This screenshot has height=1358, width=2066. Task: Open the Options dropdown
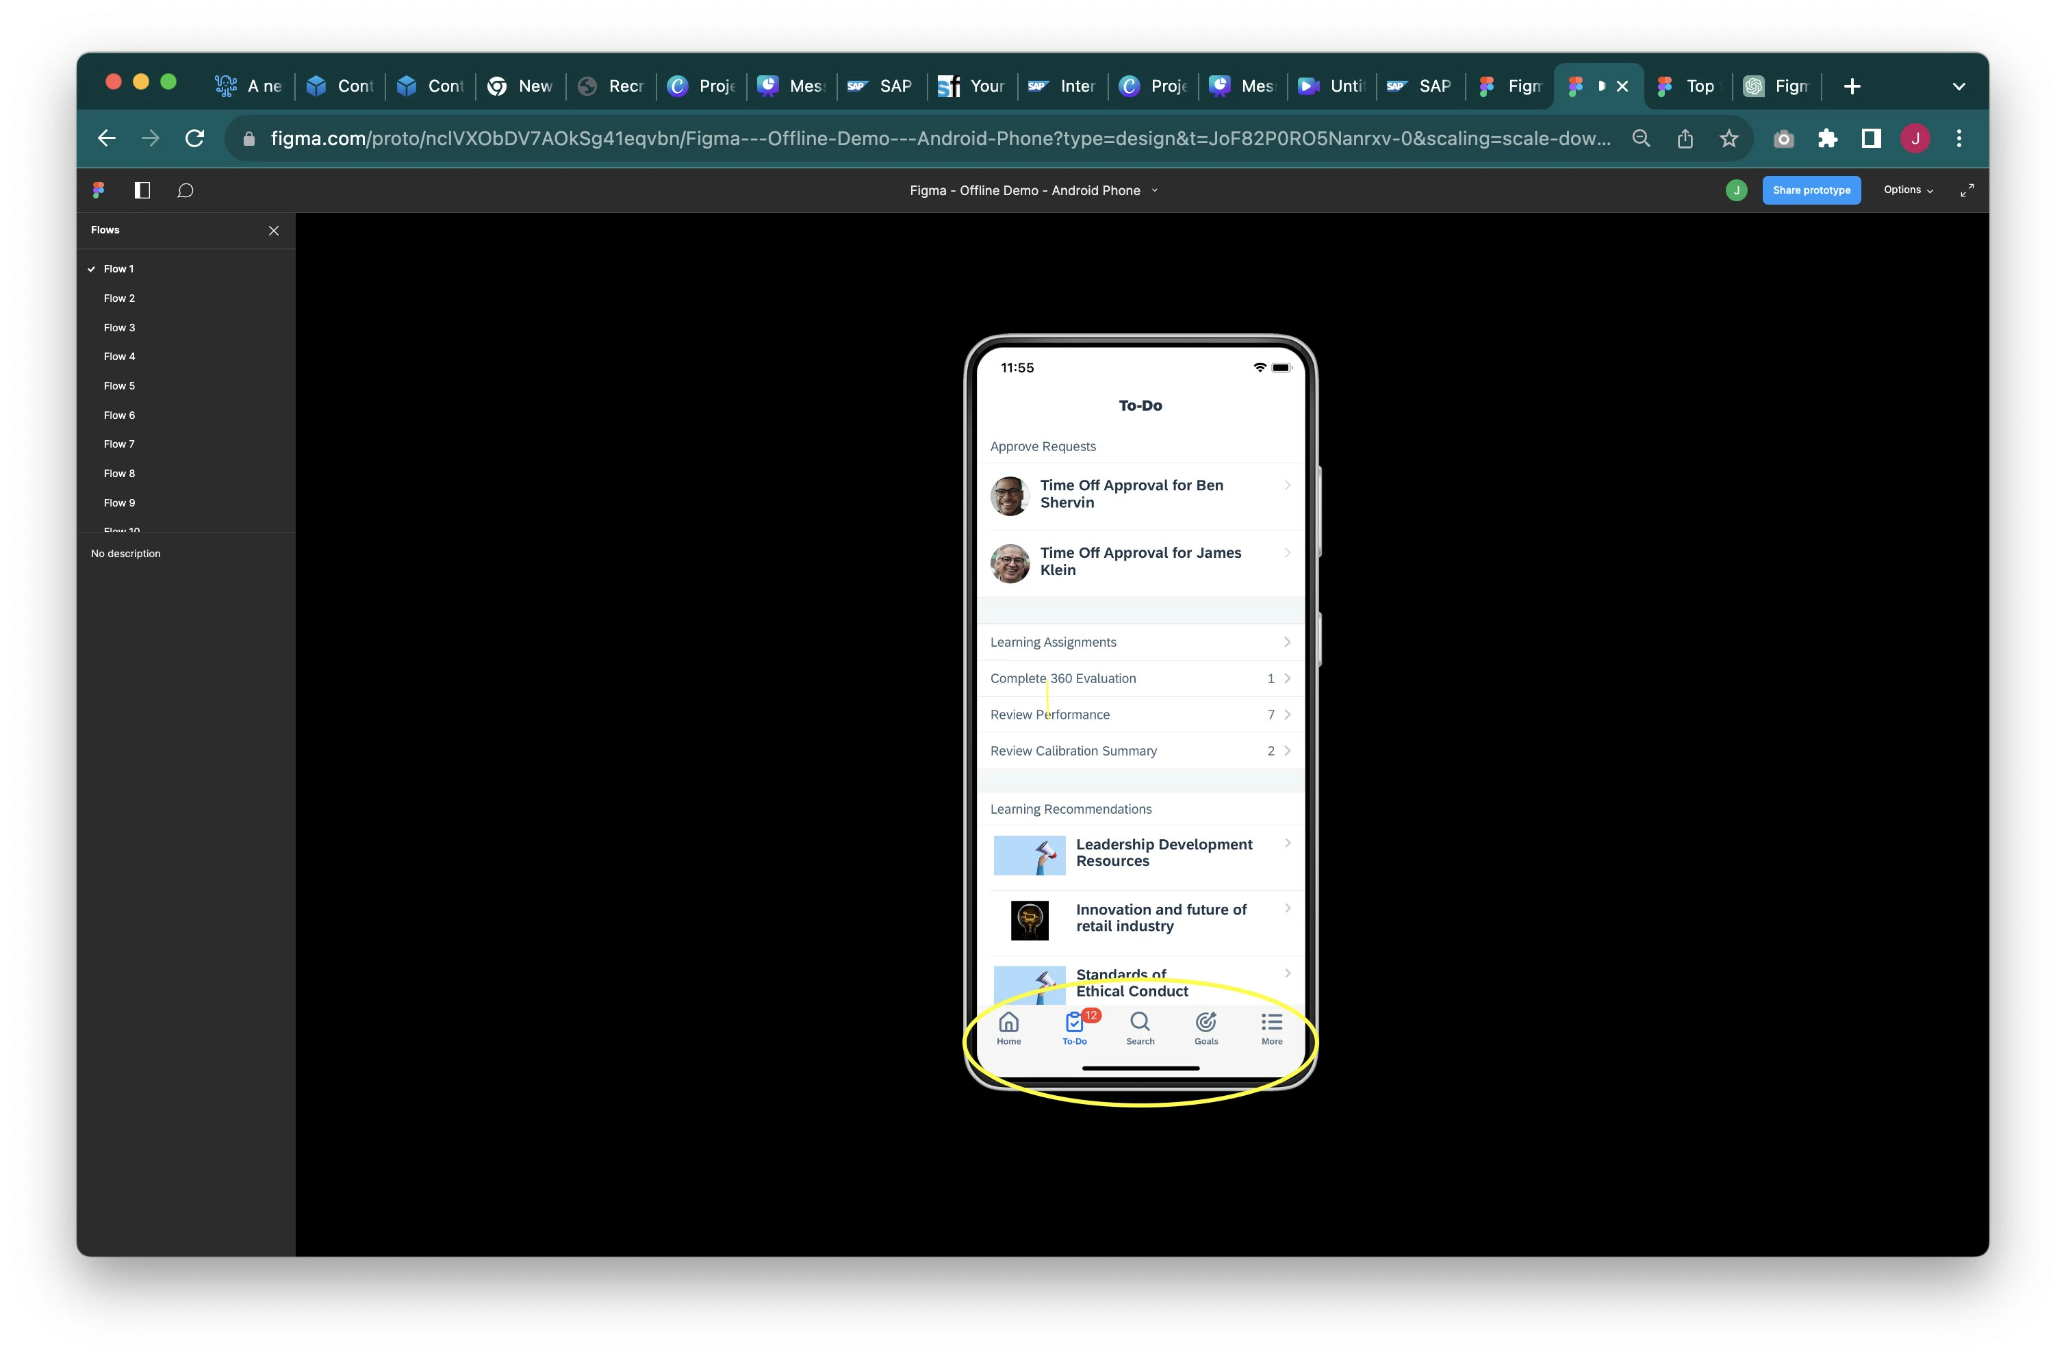pos(1908,190)
